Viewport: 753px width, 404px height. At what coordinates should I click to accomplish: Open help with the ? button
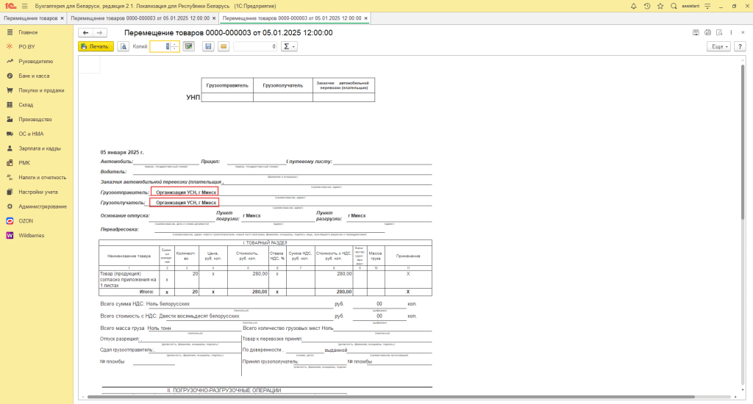(x=740, y=46)
